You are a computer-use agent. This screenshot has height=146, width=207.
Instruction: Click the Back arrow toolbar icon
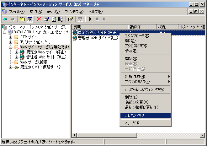tap(5, 19)
